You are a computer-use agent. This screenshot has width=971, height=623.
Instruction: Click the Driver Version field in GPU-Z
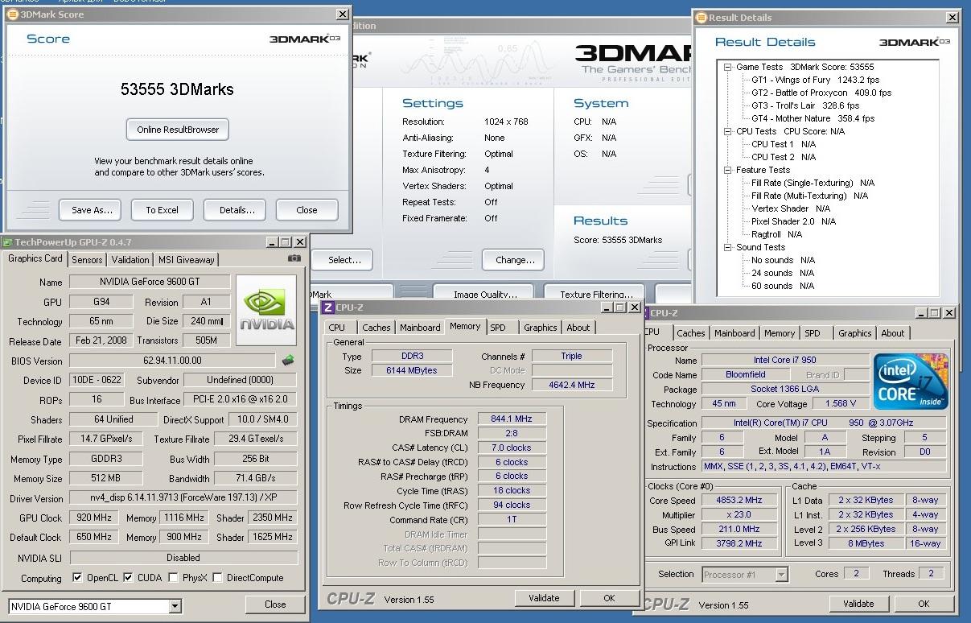click(x=183, y=498)
